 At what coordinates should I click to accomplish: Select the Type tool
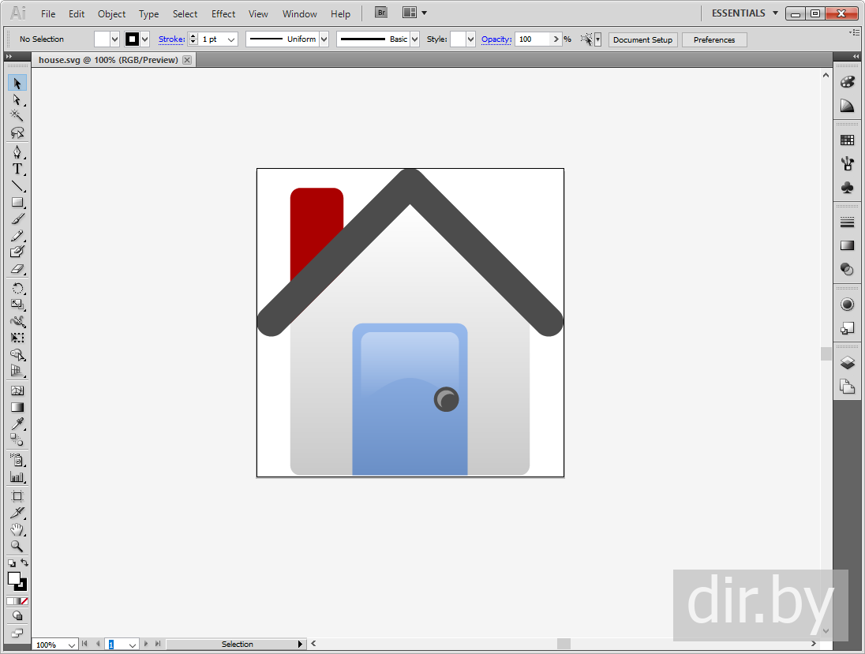(17, 169)
